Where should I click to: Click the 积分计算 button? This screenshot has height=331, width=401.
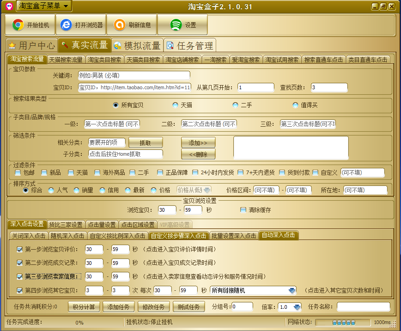pyautogui.click(x=84, y=307)
